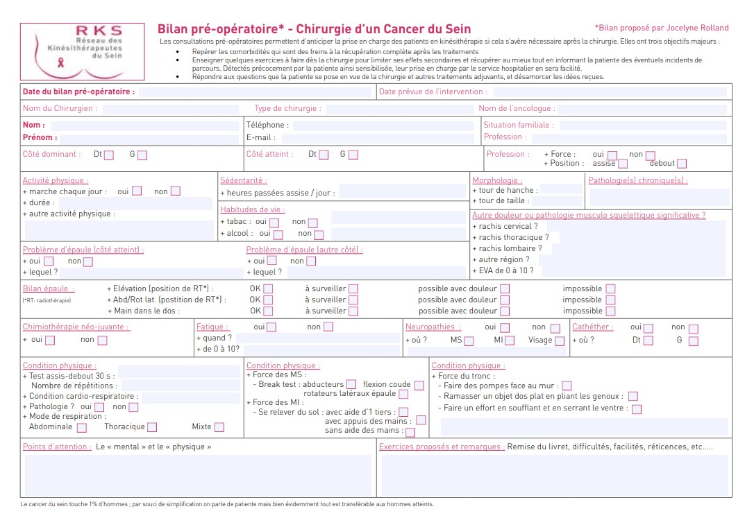Screen dimensions: 745x518
Task: Check Côté atteint G box
Action: pyautogui.click(x=353, y=155)
